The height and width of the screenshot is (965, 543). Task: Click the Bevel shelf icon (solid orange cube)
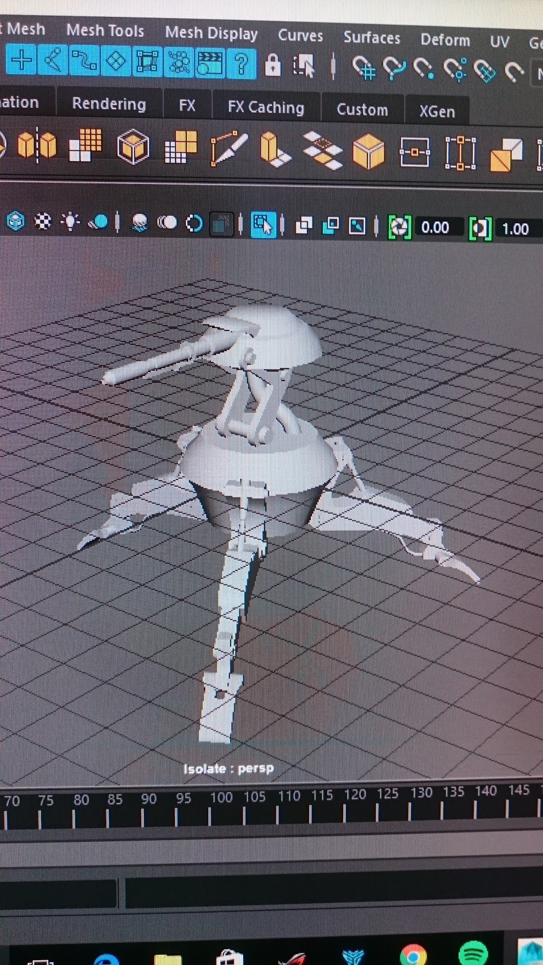pyautogui.click(x=369, y=152)
